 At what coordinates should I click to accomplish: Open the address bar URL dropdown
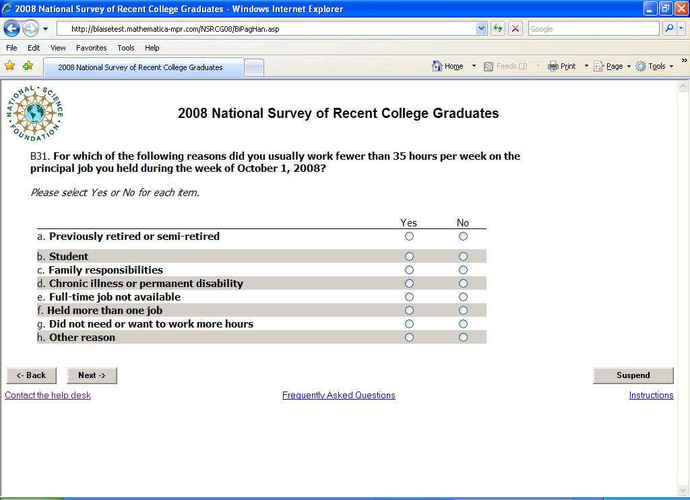[x=481, y=29]
